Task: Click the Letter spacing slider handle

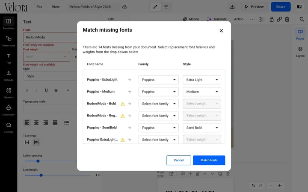Action: [38, 161]
